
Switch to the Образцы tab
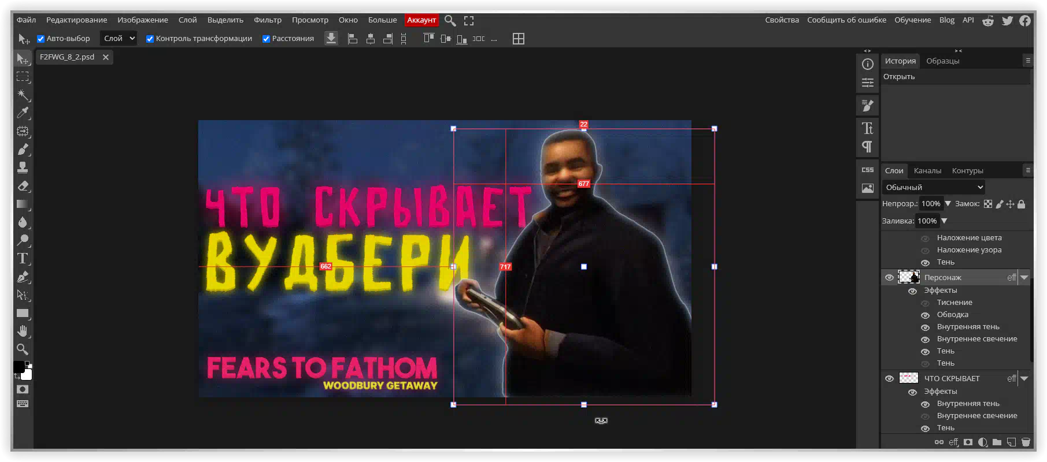943,61
